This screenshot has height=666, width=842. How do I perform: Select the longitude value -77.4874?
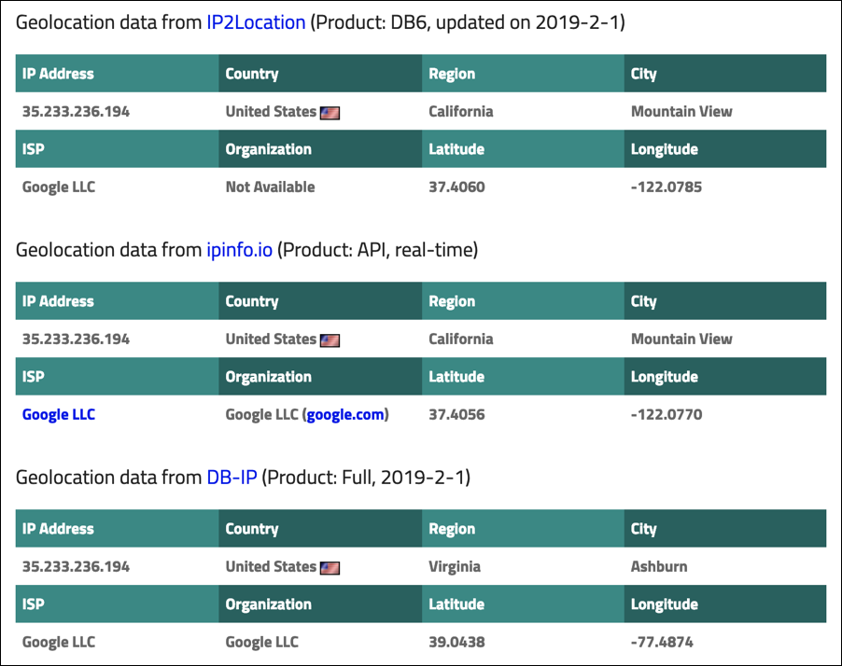tap(662, 643)
